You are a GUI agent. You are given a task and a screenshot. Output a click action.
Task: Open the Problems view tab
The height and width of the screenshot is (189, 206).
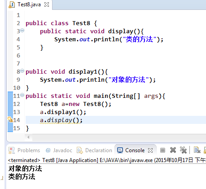pyautogui.click(x=24, y=150)
